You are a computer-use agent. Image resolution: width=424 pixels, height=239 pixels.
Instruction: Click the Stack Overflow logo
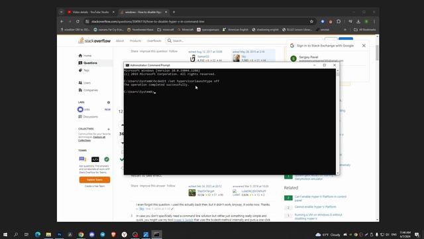pyautogui.click(x=94, y=40)
